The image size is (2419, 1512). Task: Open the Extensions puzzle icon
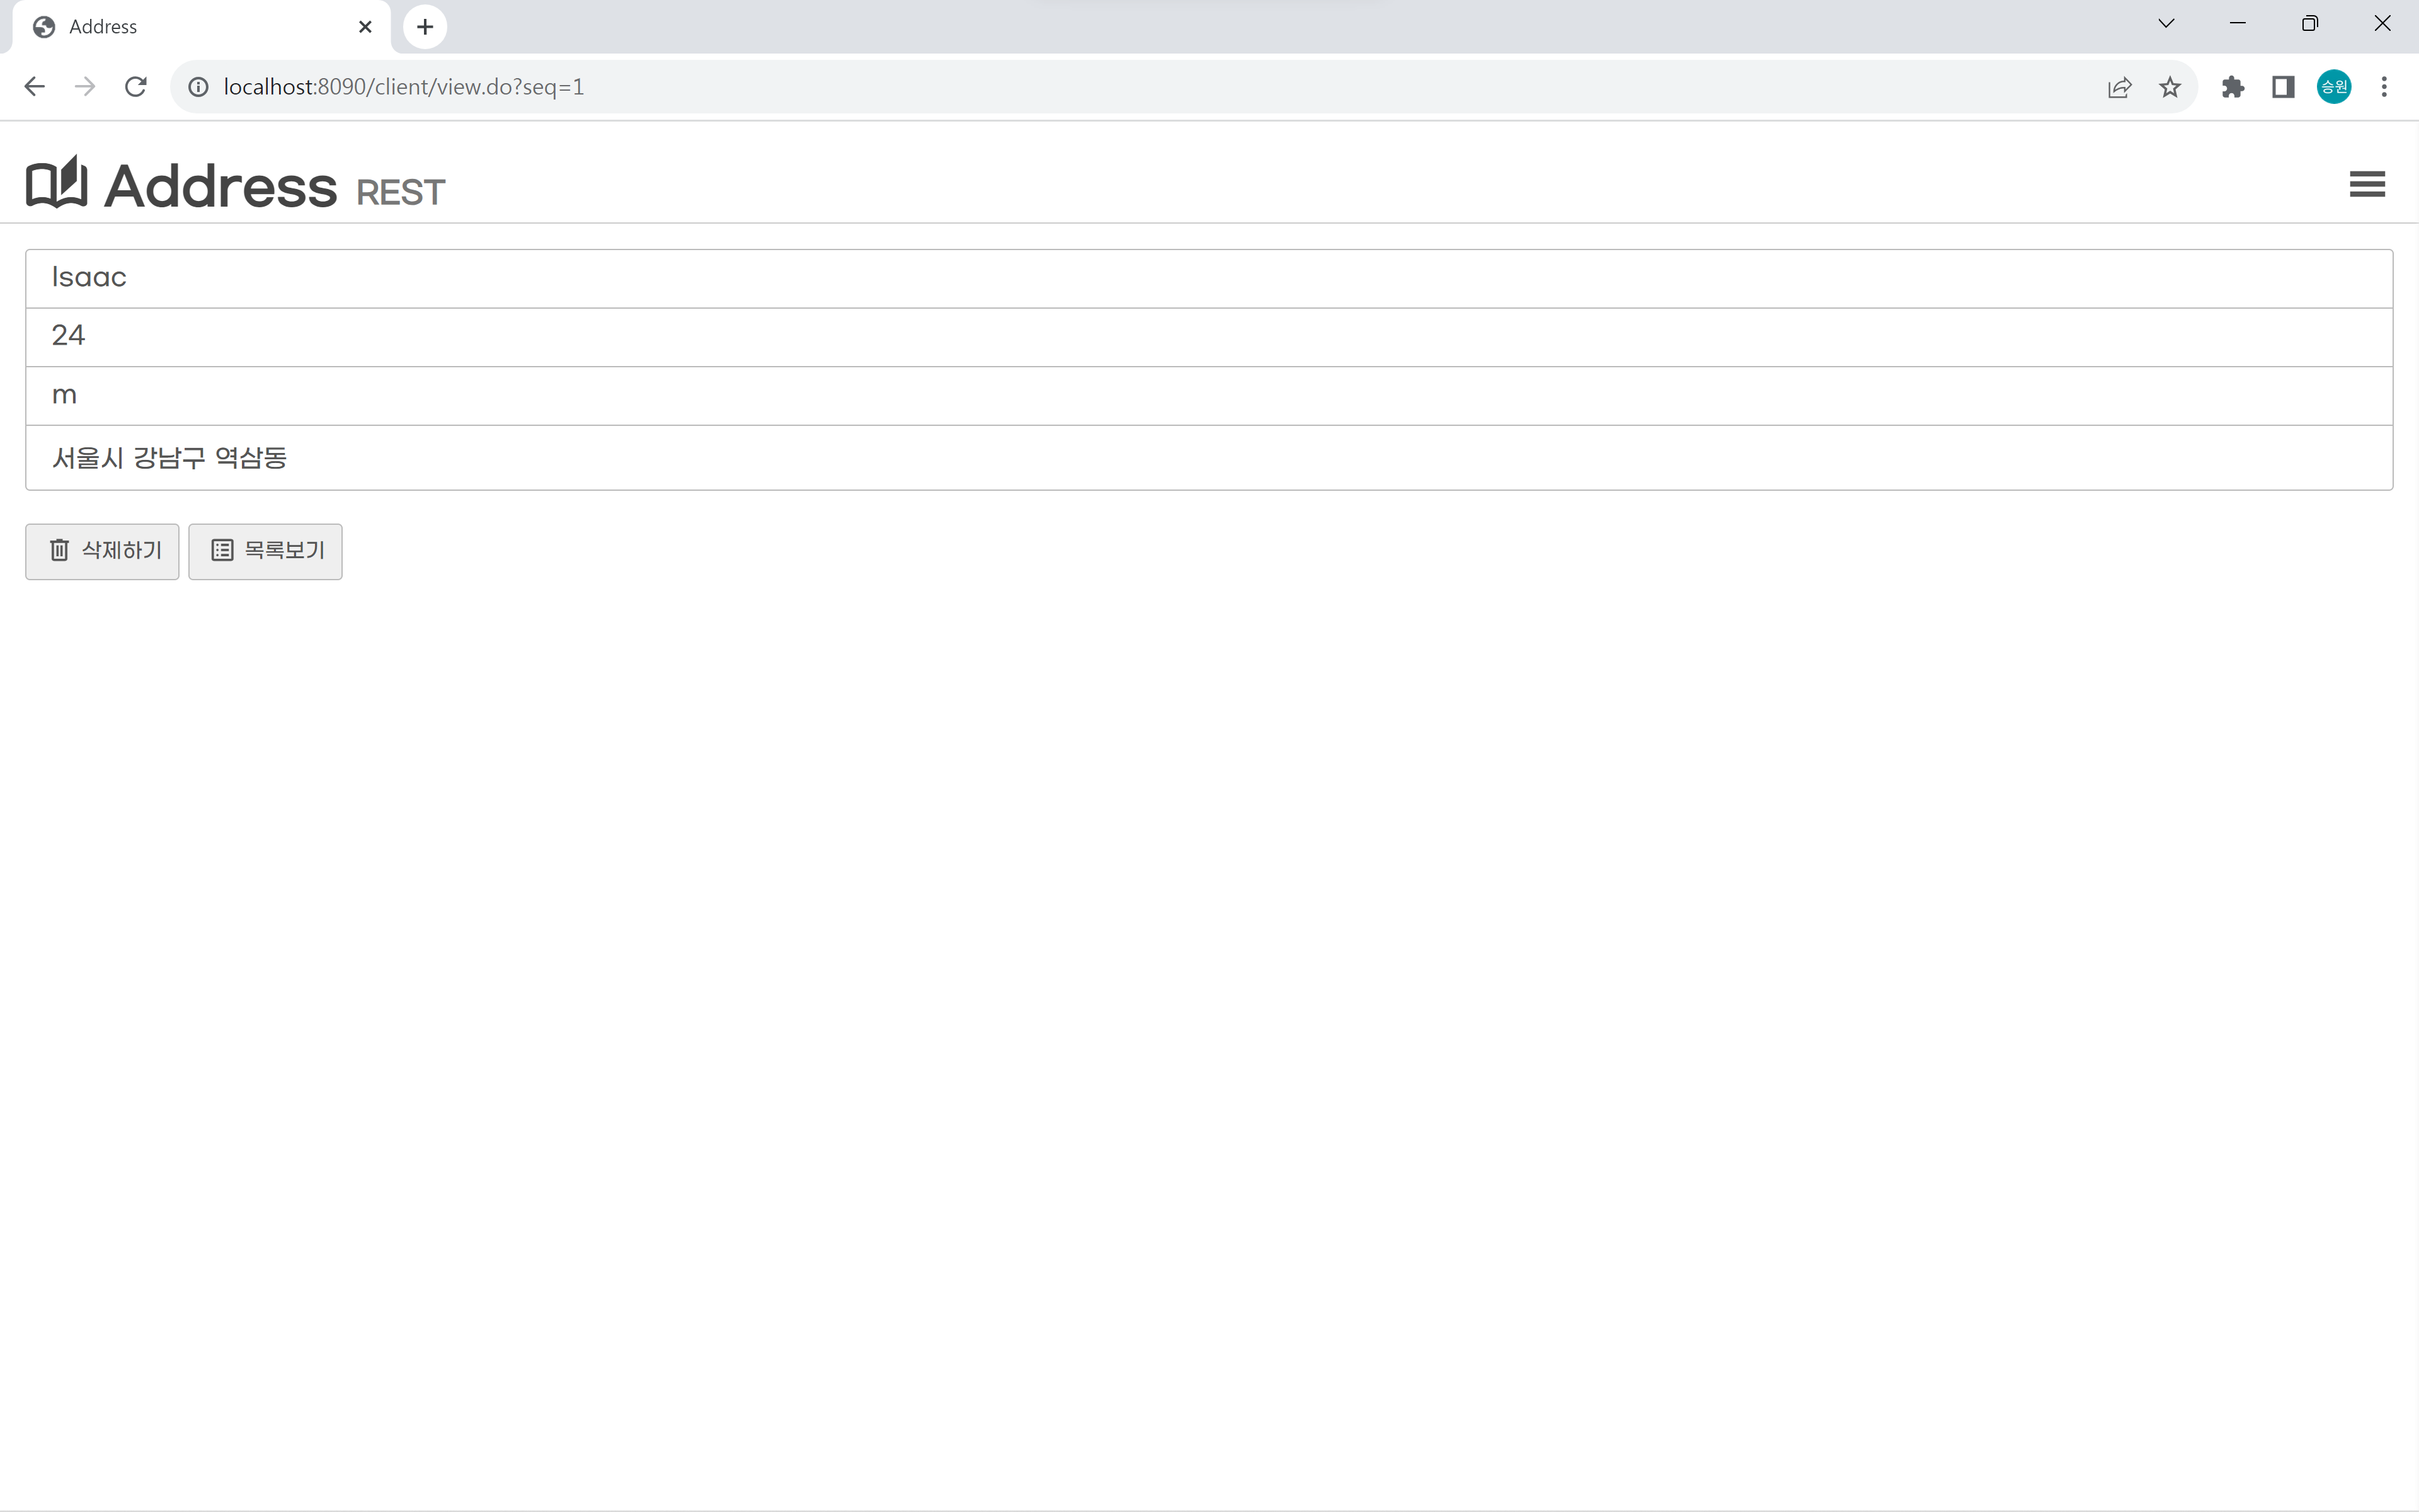[2232, 87]
